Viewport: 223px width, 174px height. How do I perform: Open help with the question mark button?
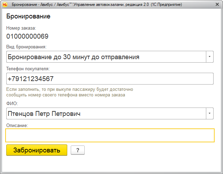77,150
